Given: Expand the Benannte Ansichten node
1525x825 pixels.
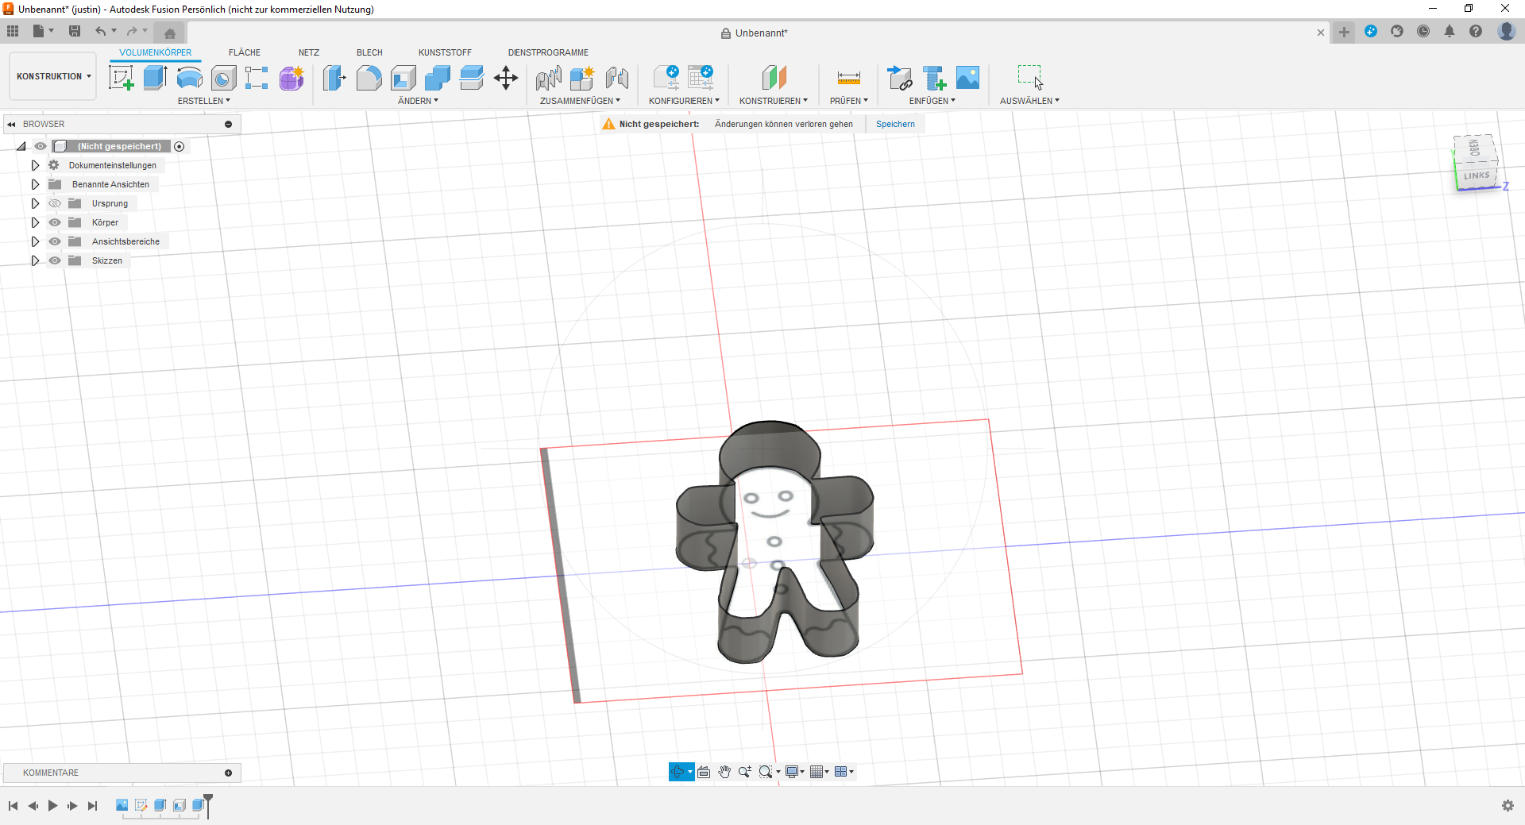Looking at the screenshot, I should [35, 184].
